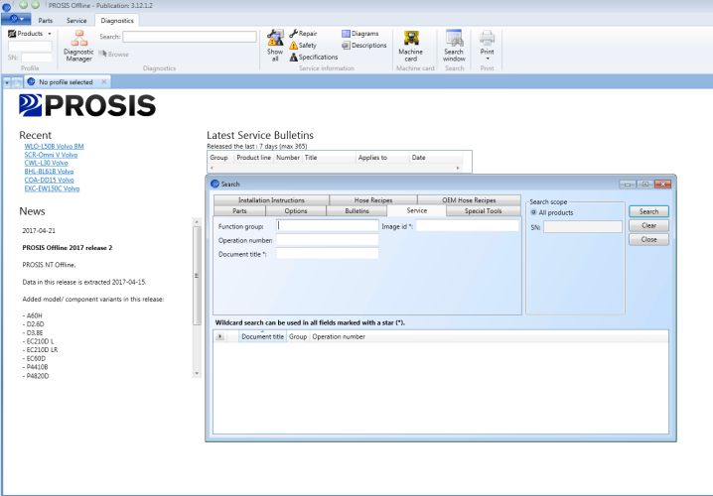Switch to the Diagnostics ribbon tab

(x=117, y=21)
